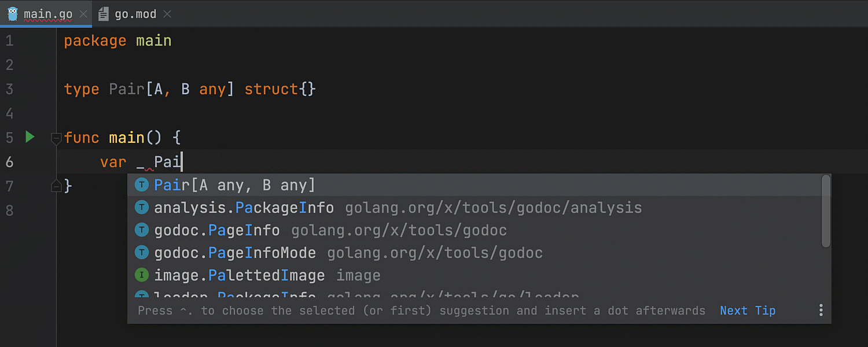
Task: Click the closing-brace fold marker
Action: tap(56, 186)
